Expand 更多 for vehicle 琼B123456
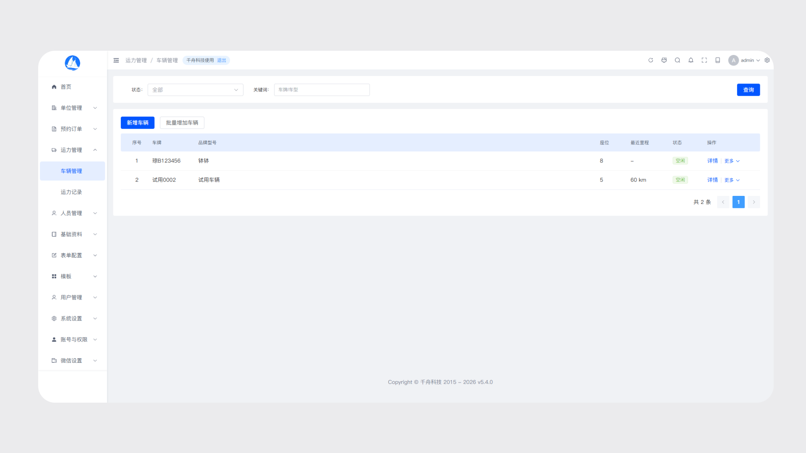806x453 pixels. [732, 161]
